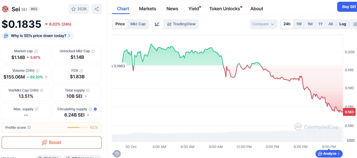Expand Circulating supply details

(88, 114)
